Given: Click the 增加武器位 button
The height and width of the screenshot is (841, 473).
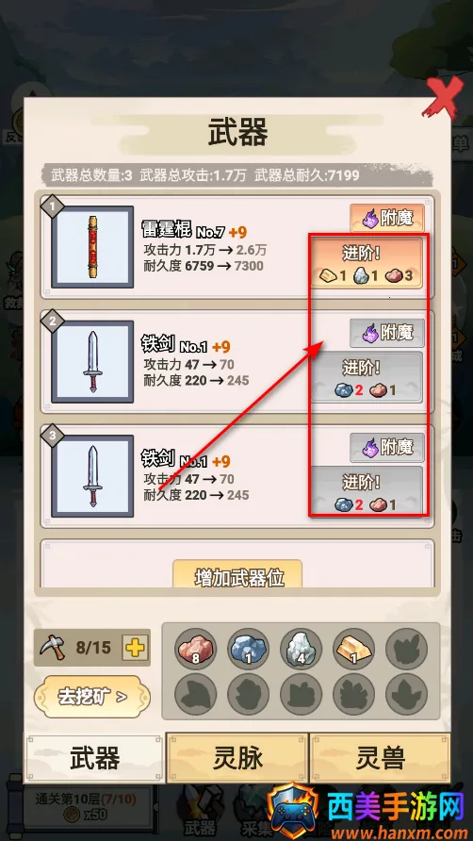Looking at the screenshot, I should point(237,574).
